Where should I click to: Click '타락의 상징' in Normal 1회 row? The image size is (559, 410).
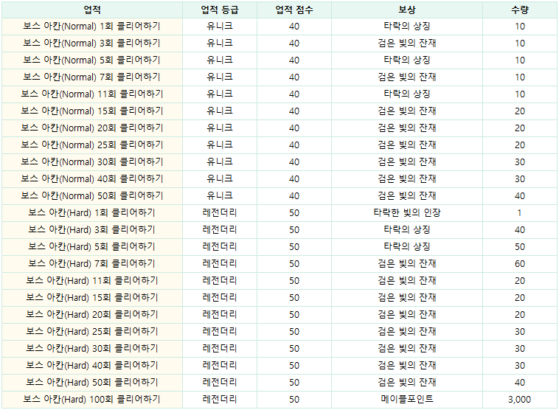pyautogui.click(x=407, y=27)
